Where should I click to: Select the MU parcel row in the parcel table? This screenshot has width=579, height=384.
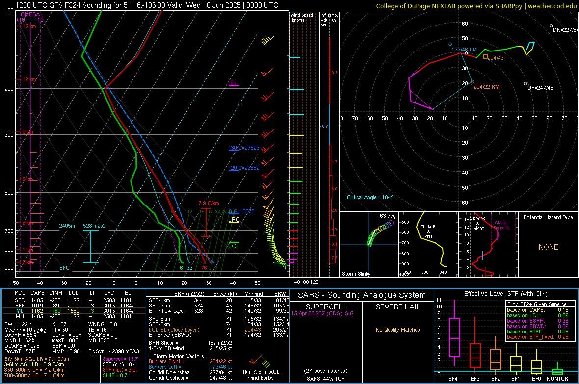tap(74, 316)
